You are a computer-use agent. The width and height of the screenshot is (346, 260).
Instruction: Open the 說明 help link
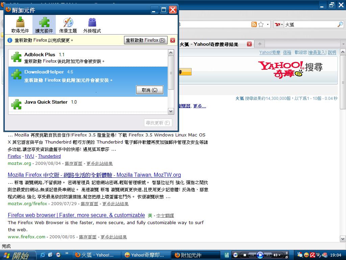tap(332, 52)
